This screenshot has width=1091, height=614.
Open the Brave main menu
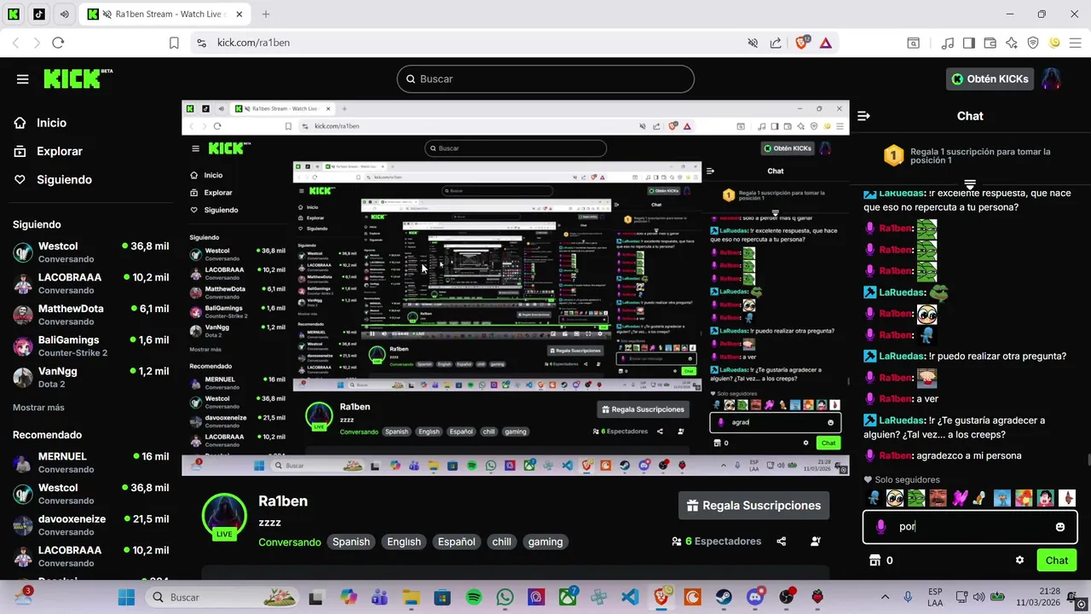point(1077,43)
